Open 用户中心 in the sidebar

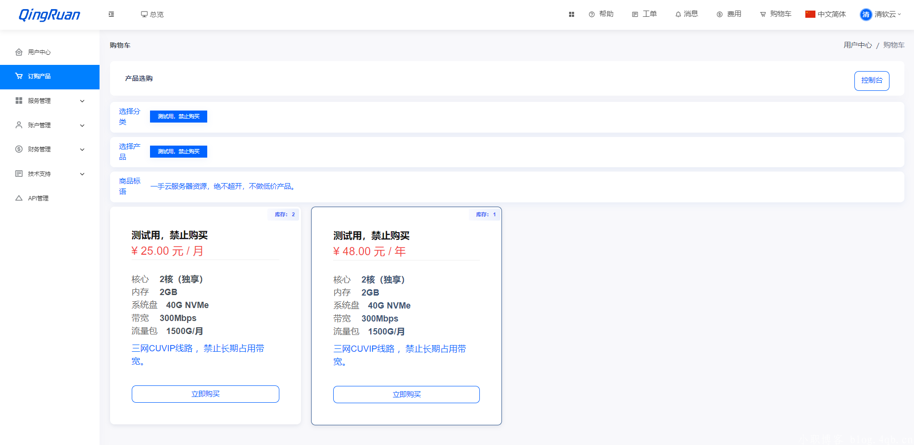[x=39, y=52]
